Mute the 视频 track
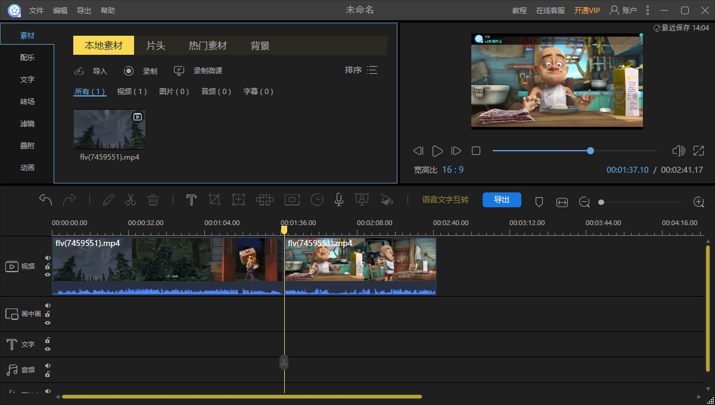This screenshot has width=715, height=405. click(48, 258)
